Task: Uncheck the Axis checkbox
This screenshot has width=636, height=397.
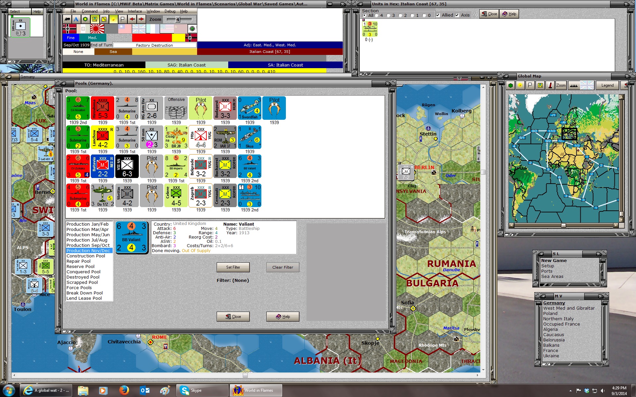Action: [x=457, y=15]
